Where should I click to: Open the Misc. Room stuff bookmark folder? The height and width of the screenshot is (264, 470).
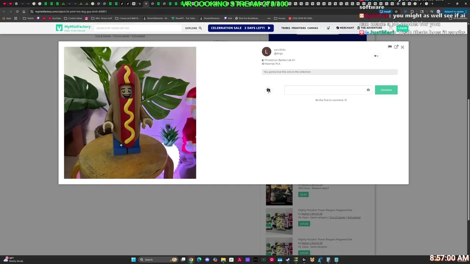(x=102, y=18)
